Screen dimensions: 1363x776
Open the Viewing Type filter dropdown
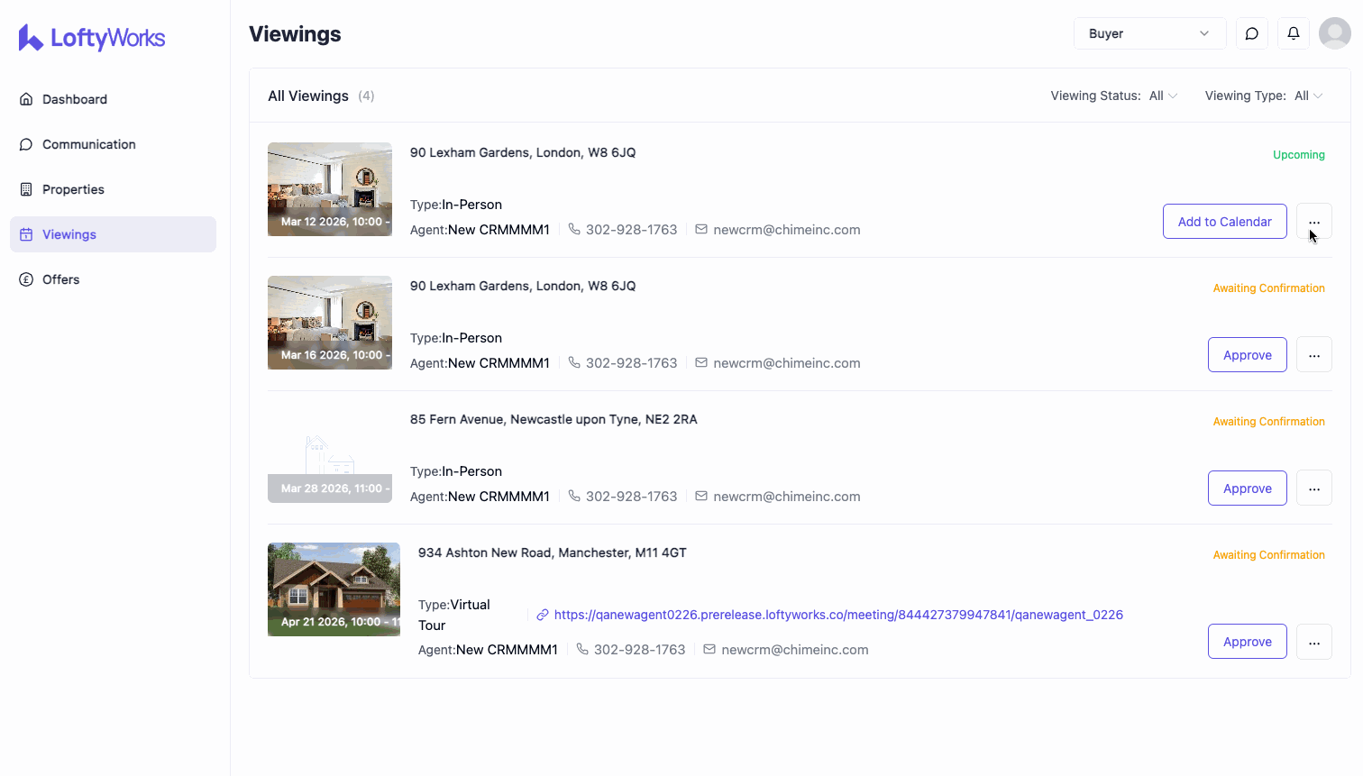(x=1308, y=96)
